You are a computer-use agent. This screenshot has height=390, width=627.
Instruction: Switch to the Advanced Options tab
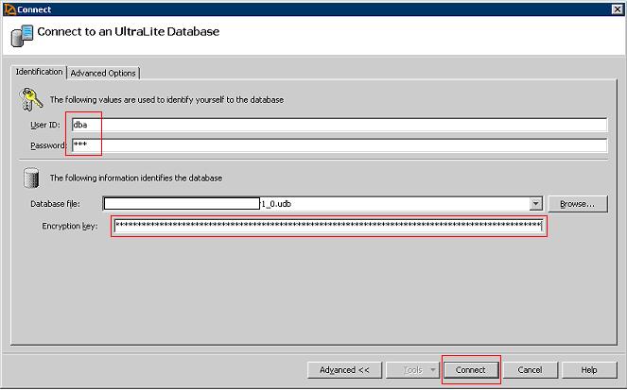(x=103, y=73)
